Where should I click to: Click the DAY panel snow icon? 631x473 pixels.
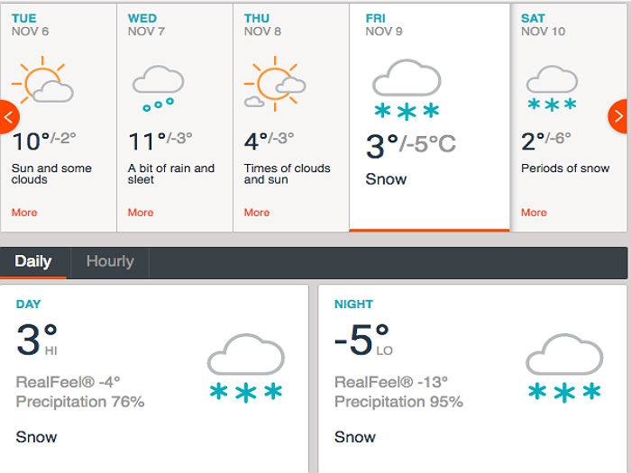tap(246, 368)
